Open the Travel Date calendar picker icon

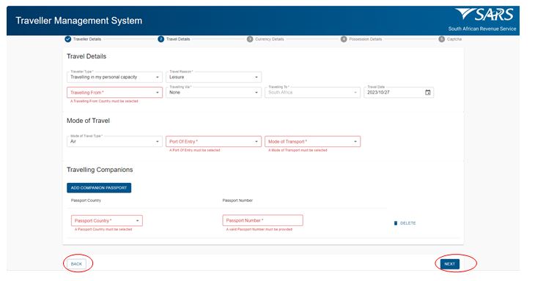pyautogui.click(x=427, y=92)
